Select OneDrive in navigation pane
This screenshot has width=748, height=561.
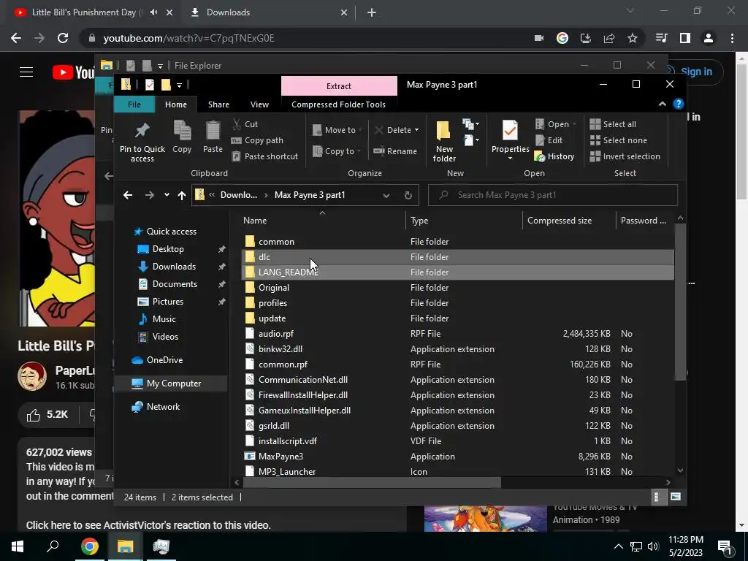click(x=164, y=360)
